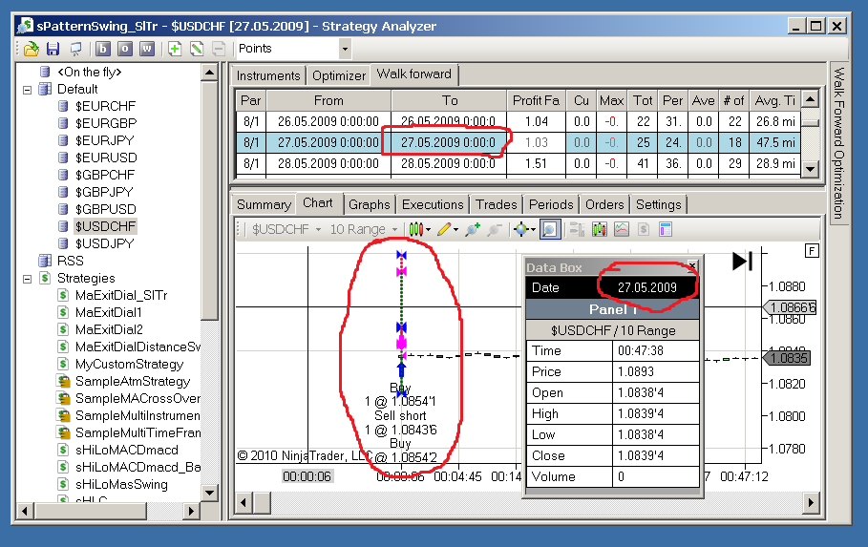Open the Points display unit dropdown
The image size is (868, 547).
[345, 49]
